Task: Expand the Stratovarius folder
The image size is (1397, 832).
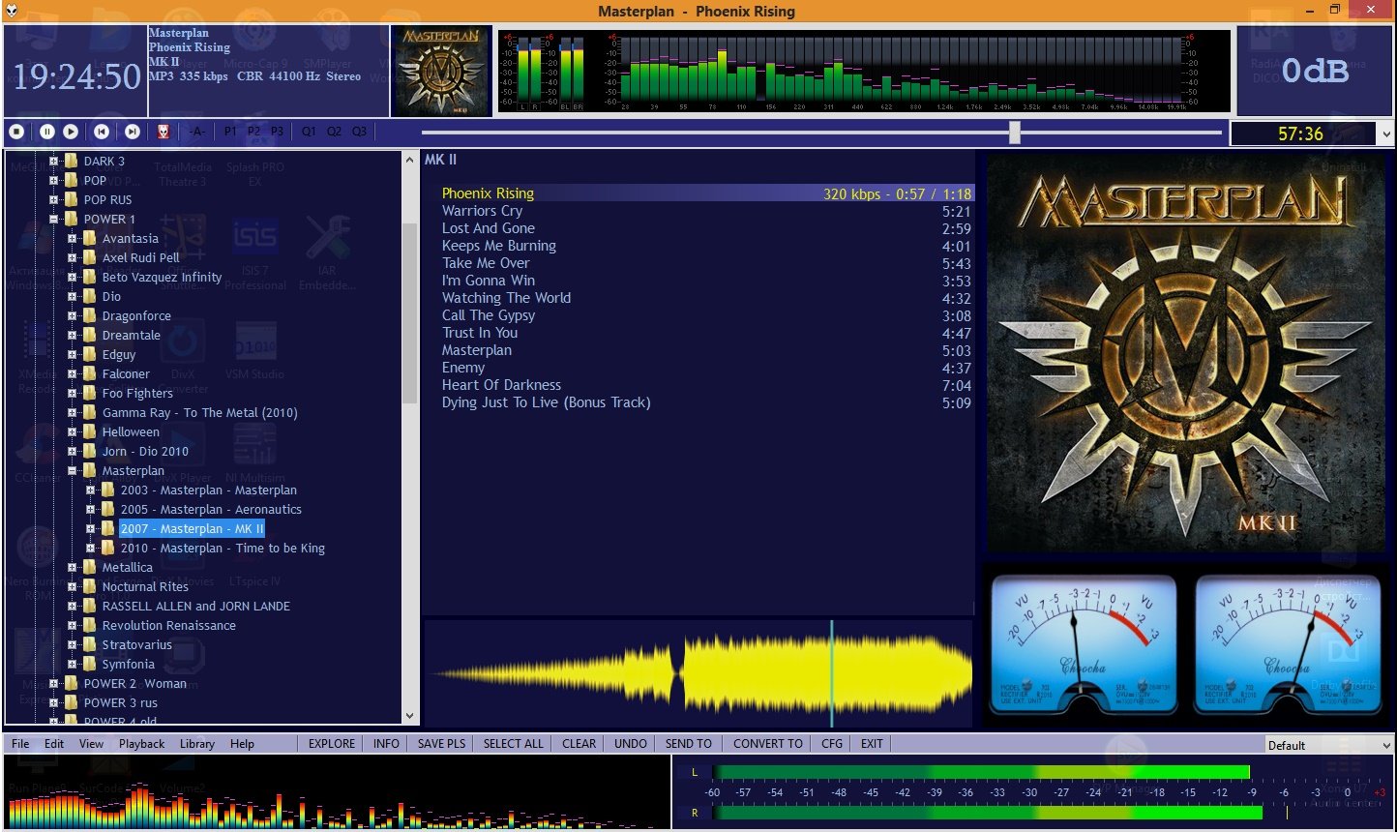Action: (73, 645)
